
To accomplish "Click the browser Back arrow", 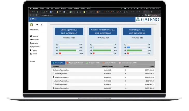I will [30, 15].
